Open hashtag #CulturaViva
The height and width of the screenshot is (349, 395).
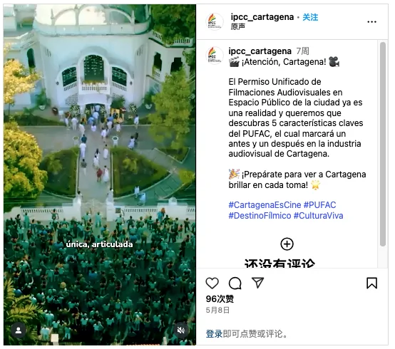click(x=319, y=215)
